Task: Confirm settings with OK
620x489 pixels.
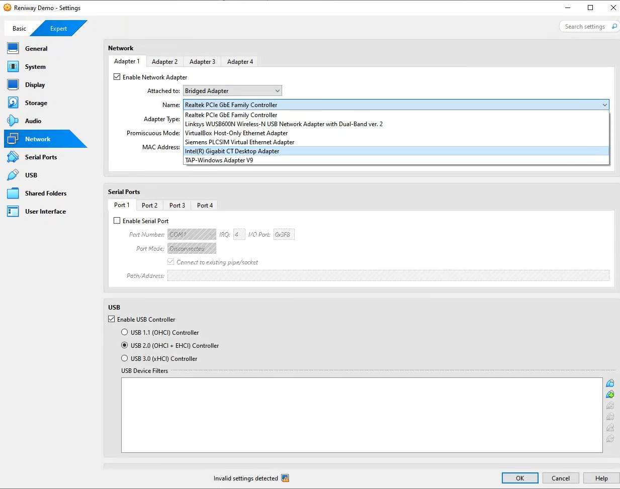Action: (x=520, y=478)
